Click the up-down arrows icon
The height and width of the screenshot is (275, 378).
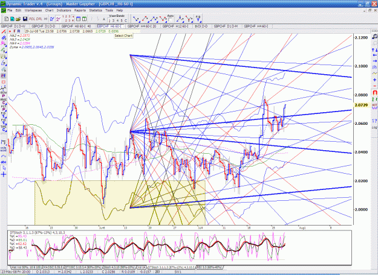pyautogui.click(x=374, y=50)
